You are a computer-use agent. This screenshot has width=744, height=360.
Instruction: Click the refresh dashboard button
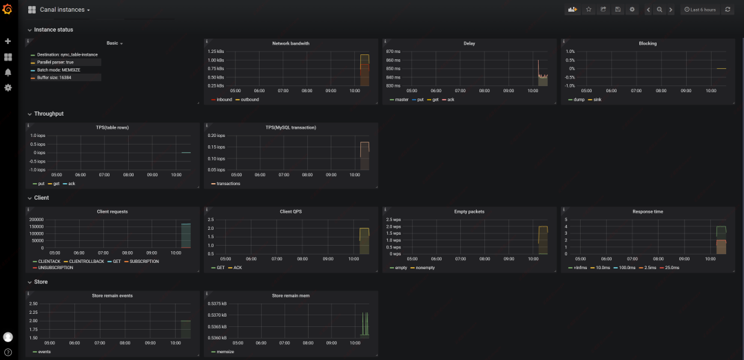click(x=727, y=10)
